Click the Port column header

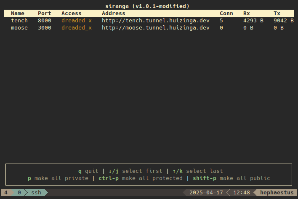point(45,13)
